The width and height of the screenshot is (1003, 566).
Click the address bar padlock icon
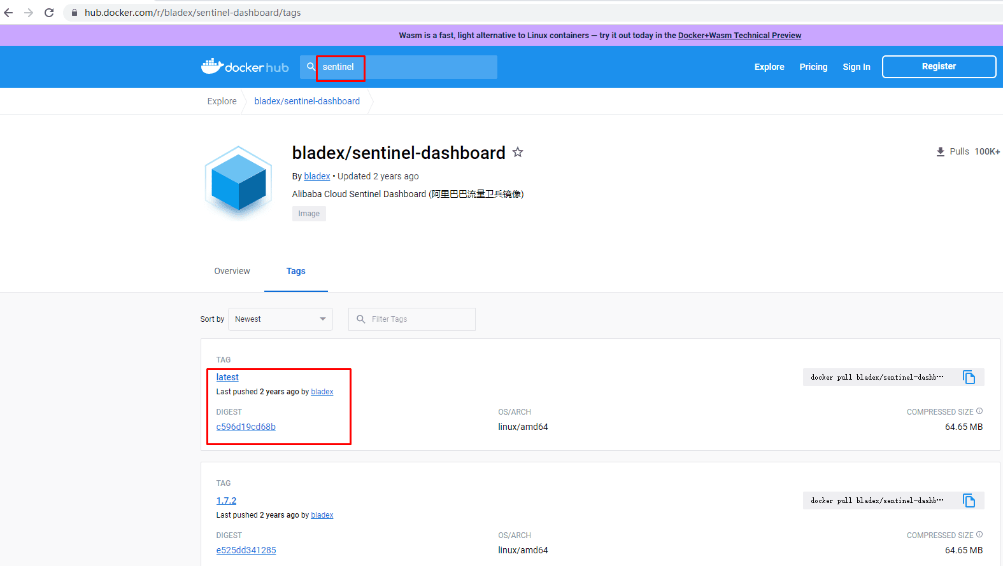pos(75,13)
